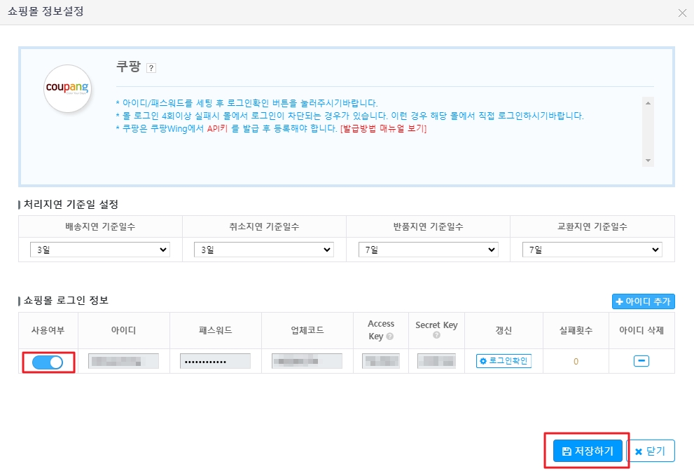Image resolution: width=694 pixels, height=476 pixels.
Task: Click the 업체코드 input field
Action: (306, 360)
